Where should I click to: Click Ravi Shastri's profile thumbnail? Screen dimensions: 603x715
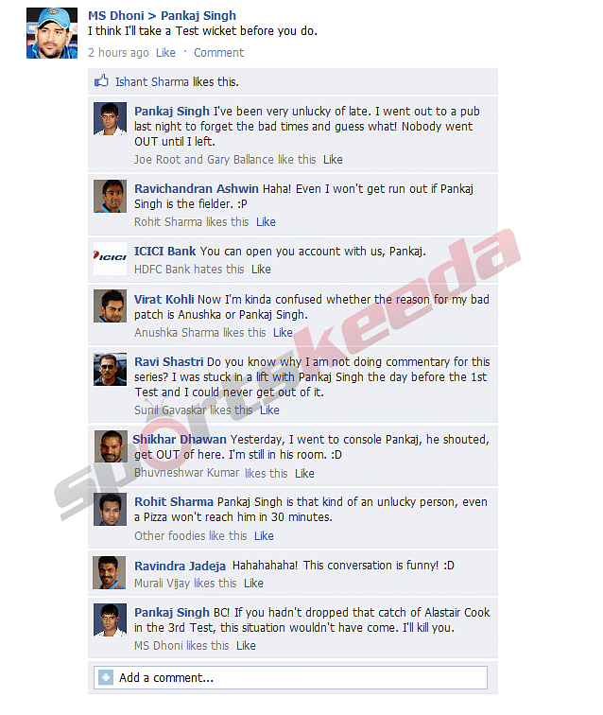pyautogui.click(x=110, y=369)
